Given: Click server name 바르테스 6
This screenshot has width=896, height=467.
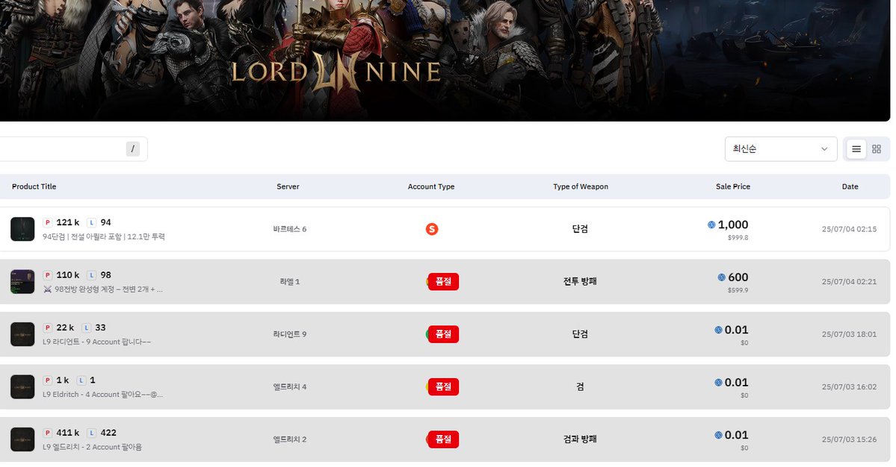Looking at the screenshot, I should (x=290, y=229).
